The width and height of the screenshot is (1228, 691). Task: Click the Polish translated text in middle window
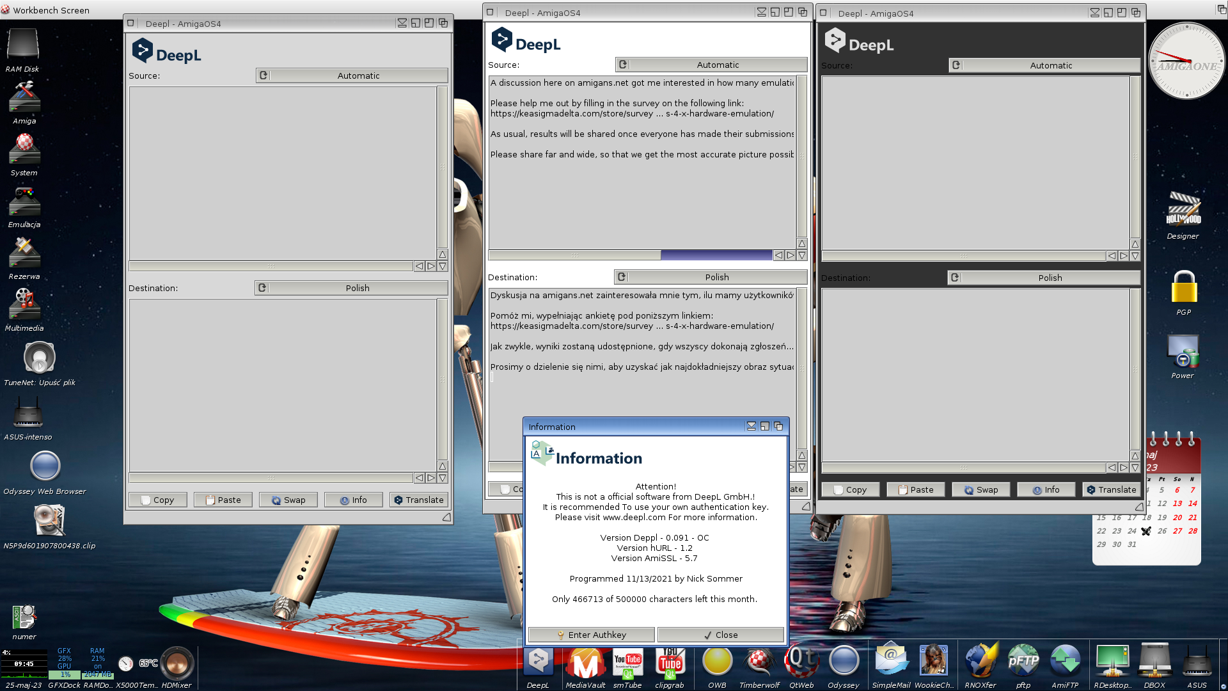click(x=642, y=331)
